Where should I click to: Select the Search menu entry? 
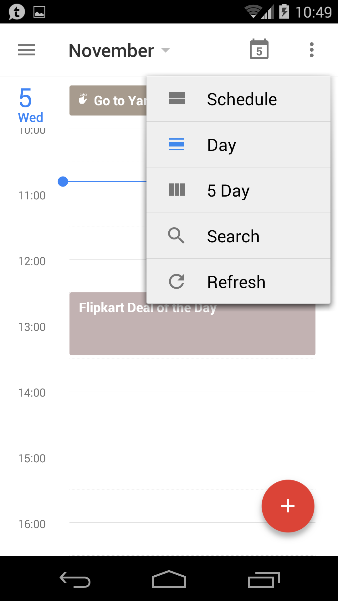click(233, 236)
